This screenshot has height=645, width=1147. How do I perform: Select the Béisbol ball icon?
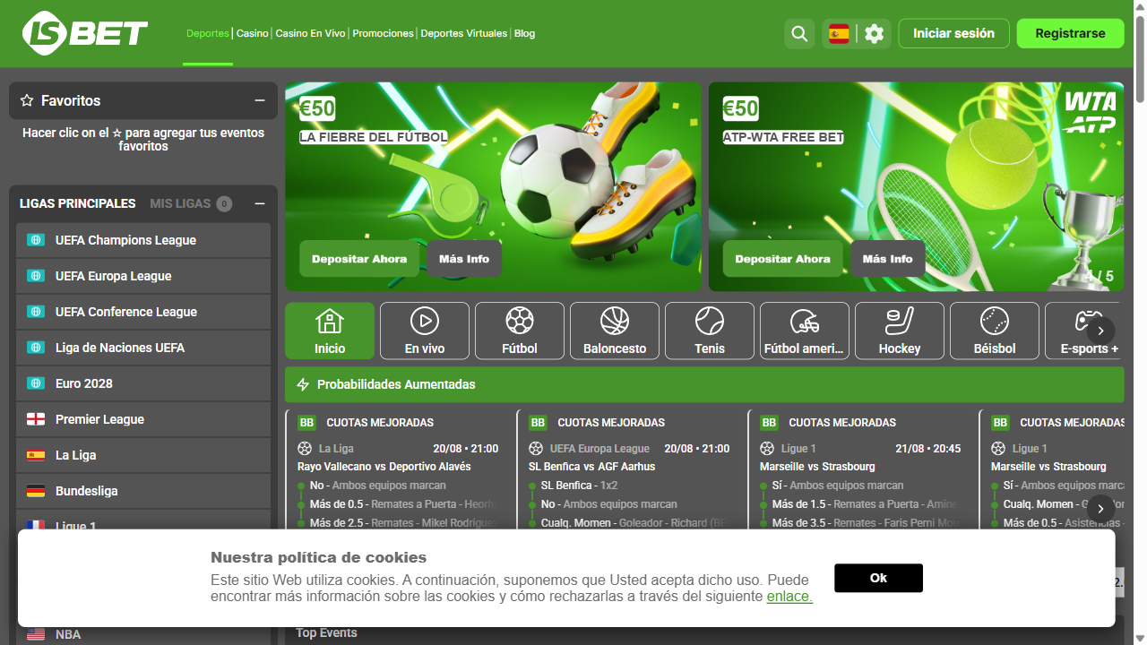coord(995,321)
